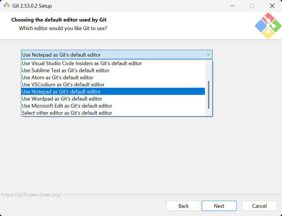This screenshot has width=282, height=216.
Task: Minimize the Git Setup window
Action: tap(233, 6)
